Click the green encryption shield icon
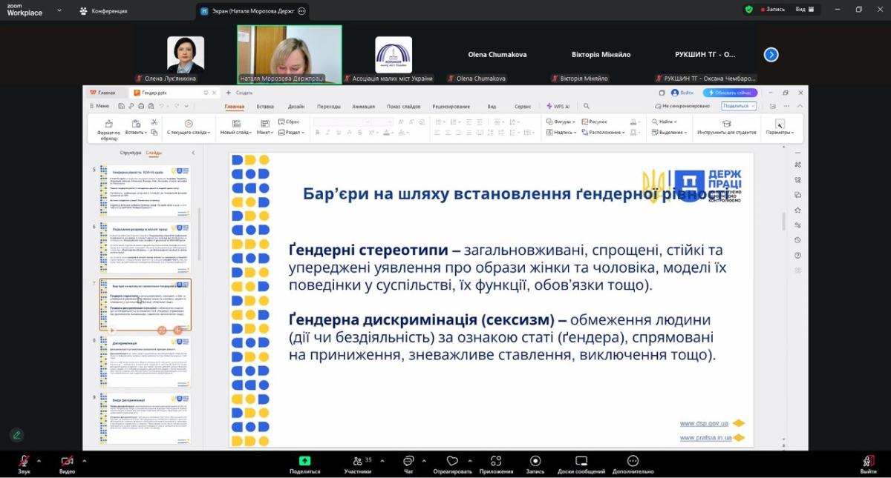Viewport: 891px width, 478px height. pyautogui.click(x=748, y=10)
